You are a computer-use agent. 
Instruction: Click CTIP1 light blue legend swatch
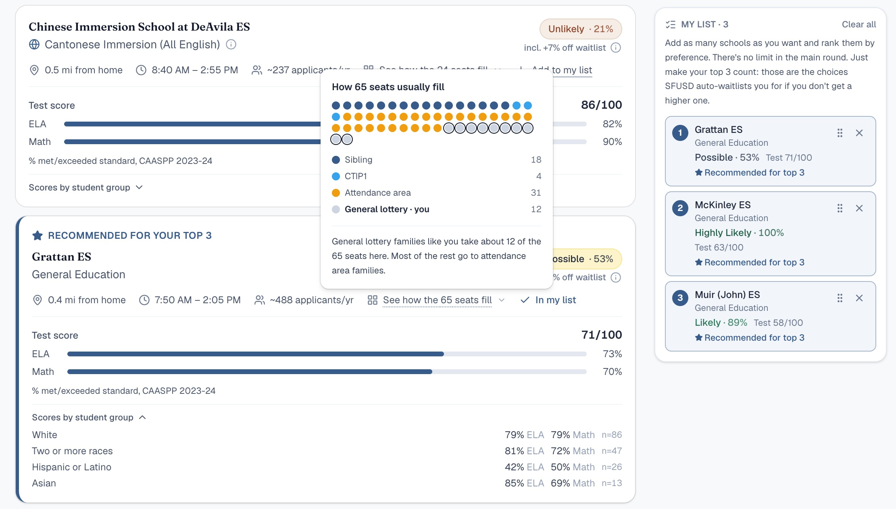[x=336, y=176]
